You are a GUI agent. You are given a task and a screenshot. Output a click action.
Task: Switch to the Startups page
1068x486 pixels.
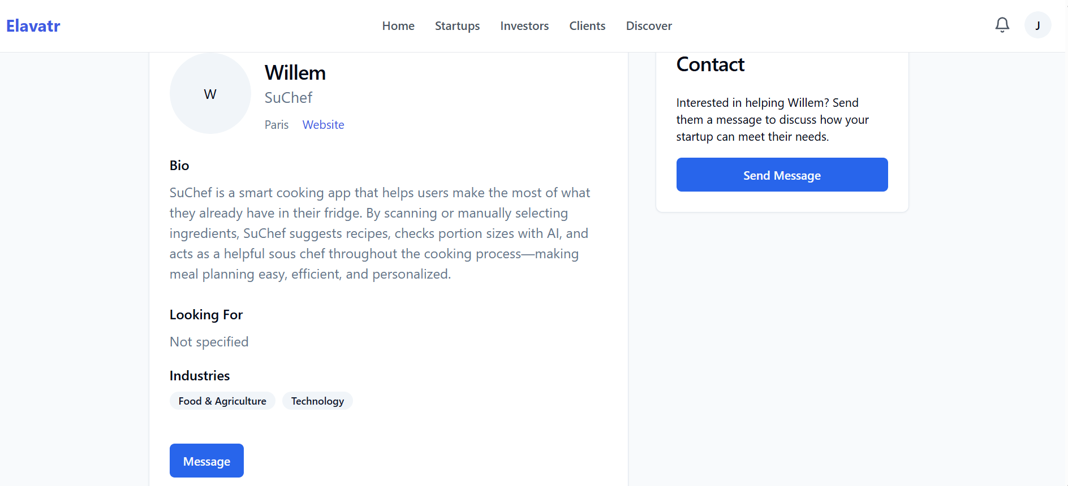tap(457, 26)
